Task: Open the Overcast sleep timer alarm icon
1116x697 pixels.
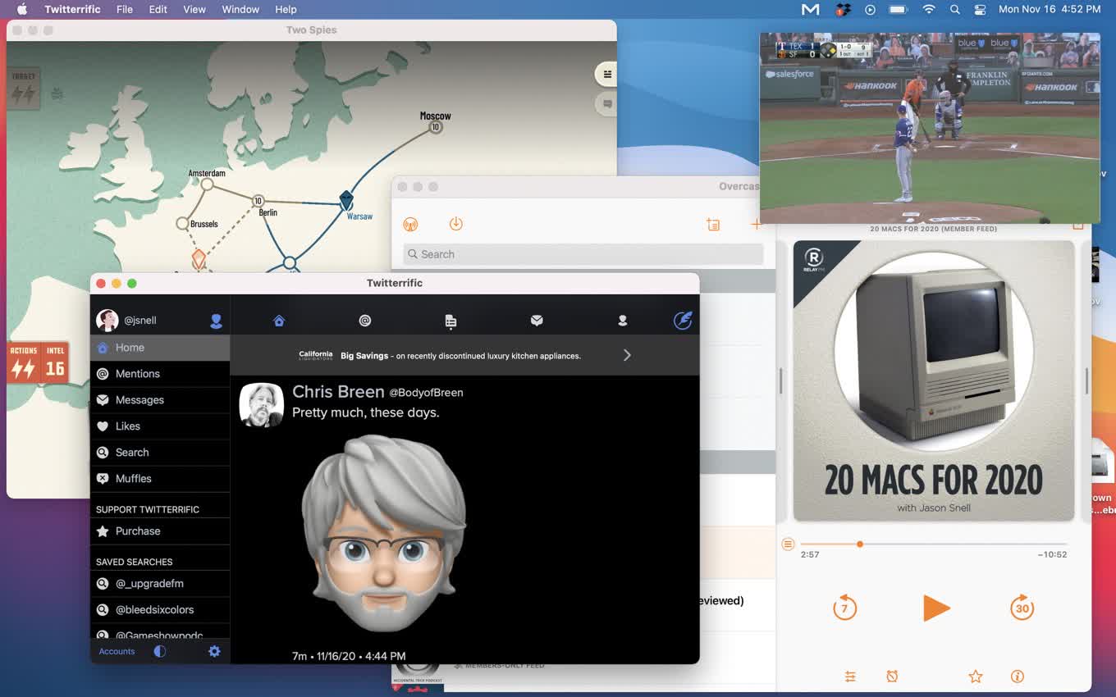Action: 892,676
